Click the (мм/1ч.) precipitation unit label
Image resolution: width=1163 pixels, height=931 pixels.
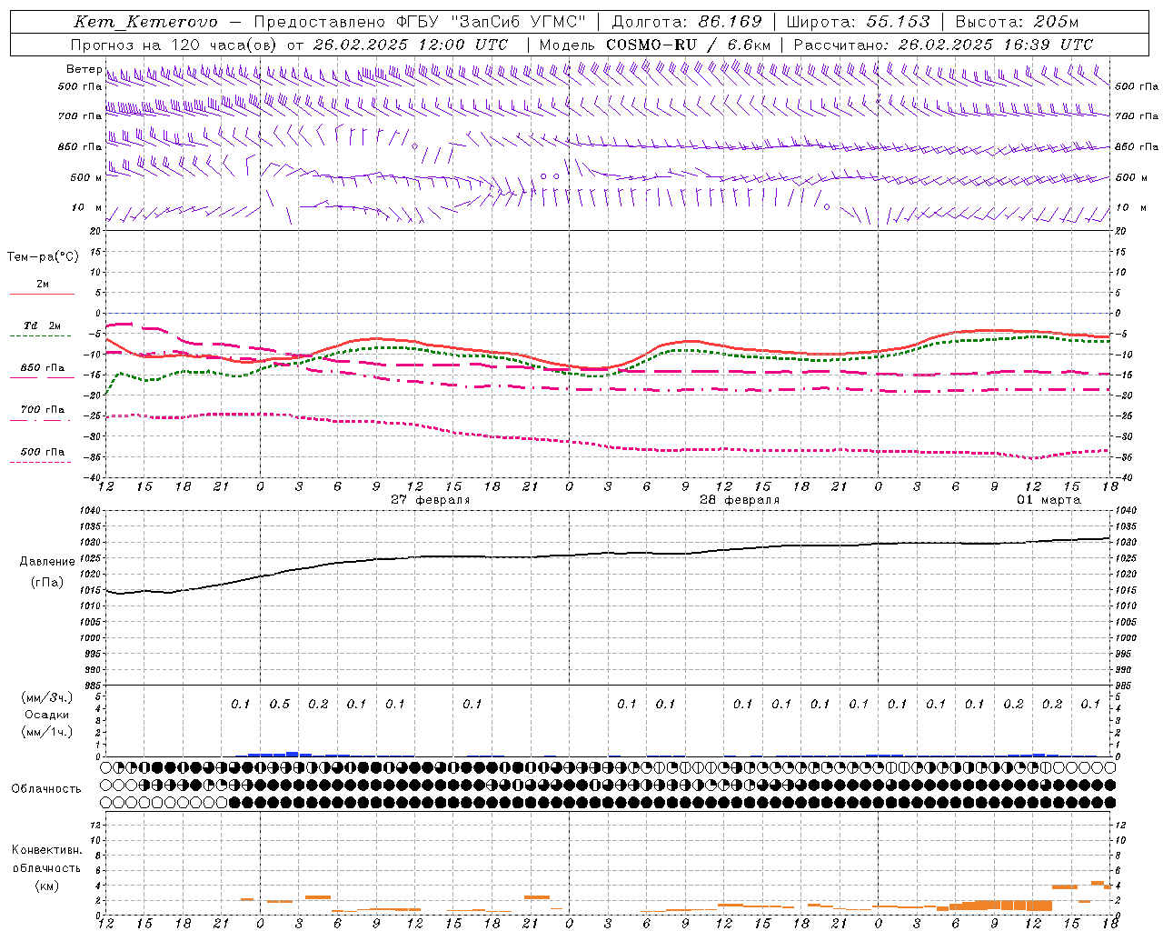click(x=47, y=732)
